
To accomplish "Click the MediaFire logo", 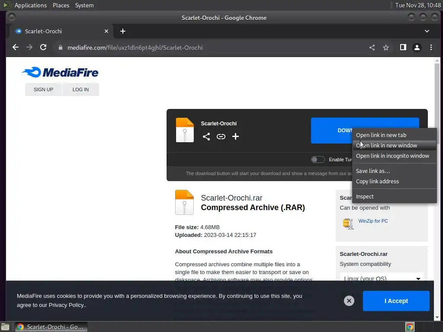I will 60,72.
